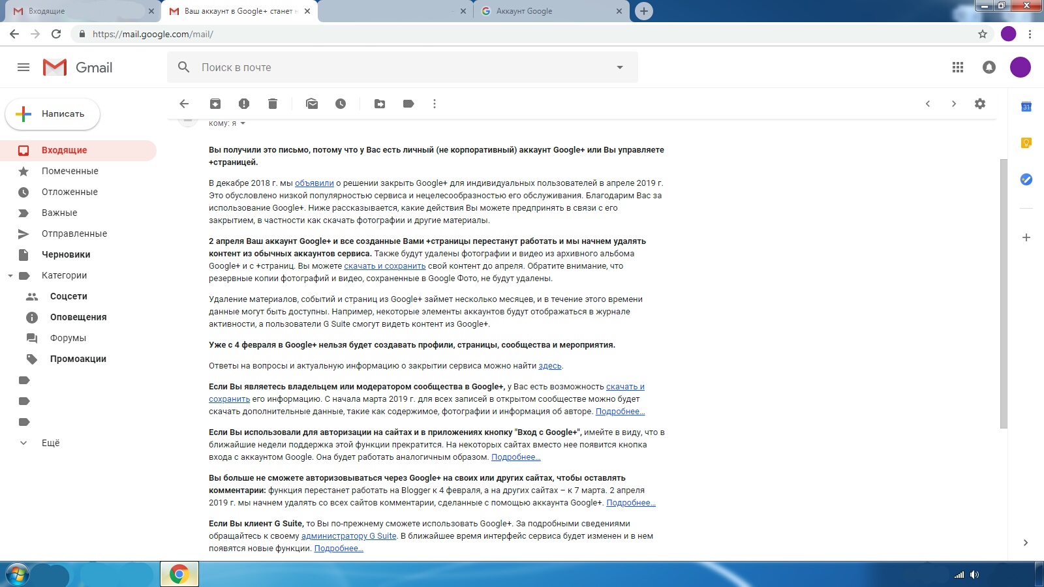Open the Оповещения category
This screenshot has width=1044, height=587.
click(x=78, y=317)
